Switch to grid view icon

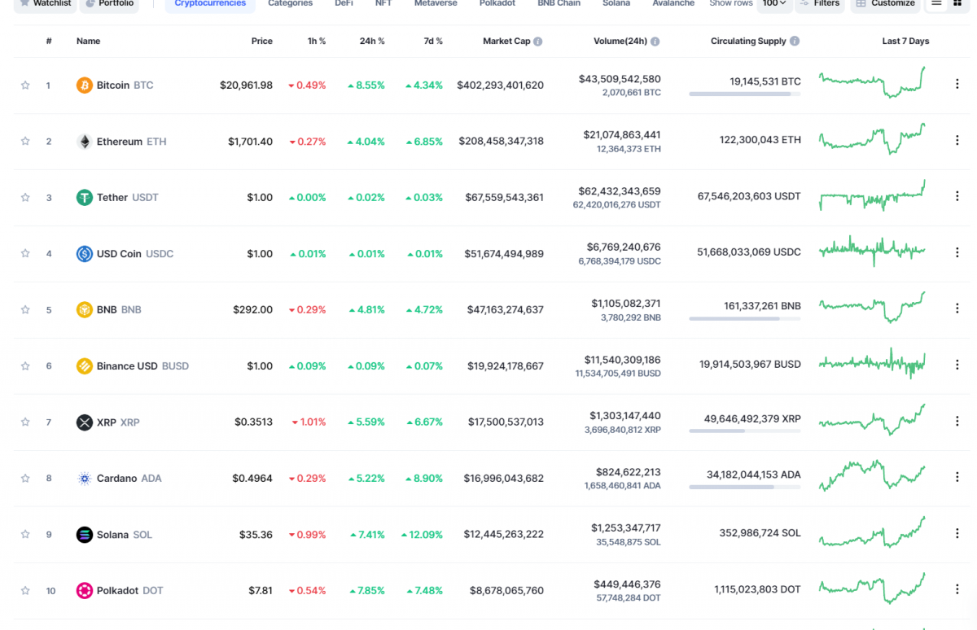coord(957,3)
